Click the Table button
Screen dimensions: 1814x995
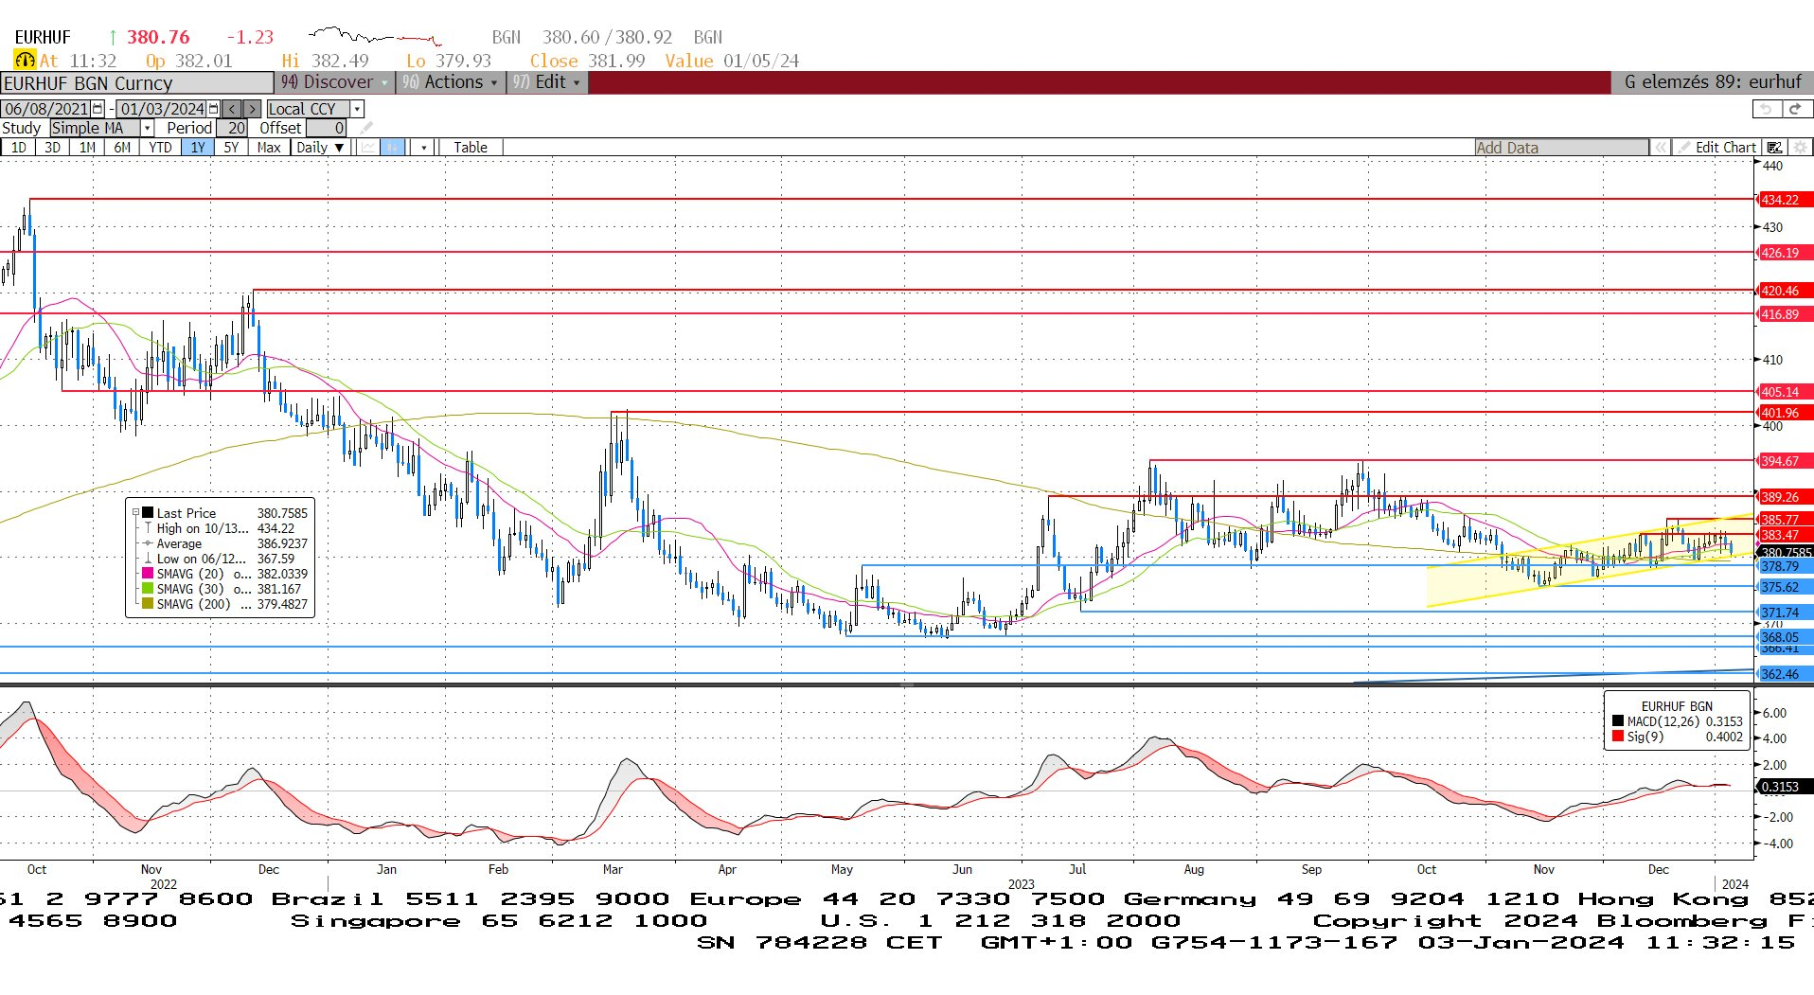pyautogui.click(x=470, y=148)
